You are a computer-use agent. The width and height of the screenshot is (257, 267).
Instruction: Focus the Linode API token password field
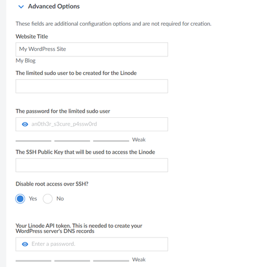92,244
